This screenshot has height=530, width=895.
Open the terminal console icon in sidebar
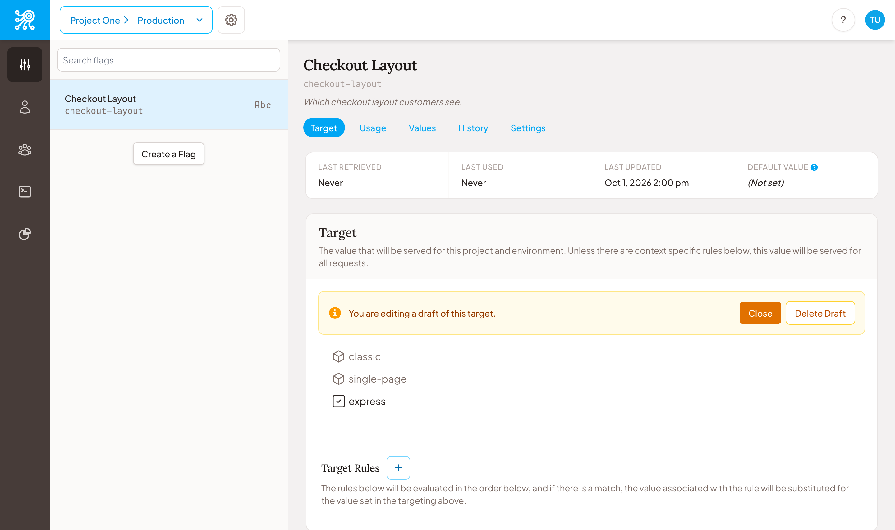click(25, 191)
